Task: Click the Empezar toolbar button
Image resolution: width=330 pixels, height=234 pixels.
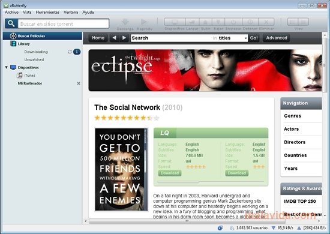Action: pyautogui.click(x=233, y=22)
